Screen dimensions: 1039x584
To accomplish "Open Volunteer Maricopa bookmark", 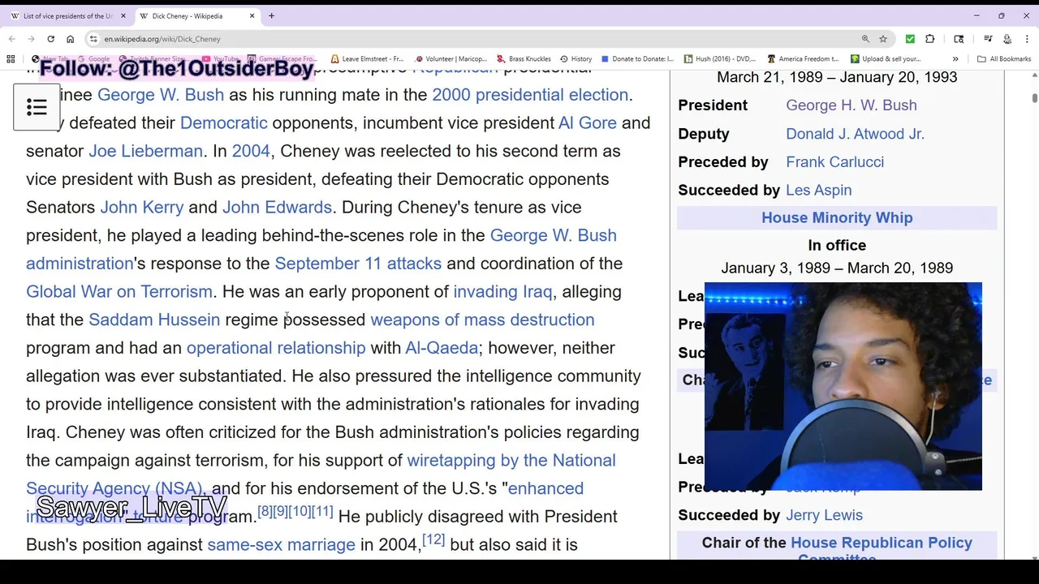I will (451, 59).
